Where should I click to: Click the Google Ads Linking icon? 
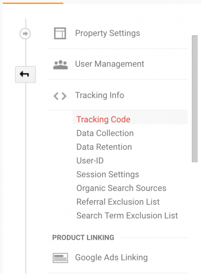pyautogui.click(x=60, y=258)
